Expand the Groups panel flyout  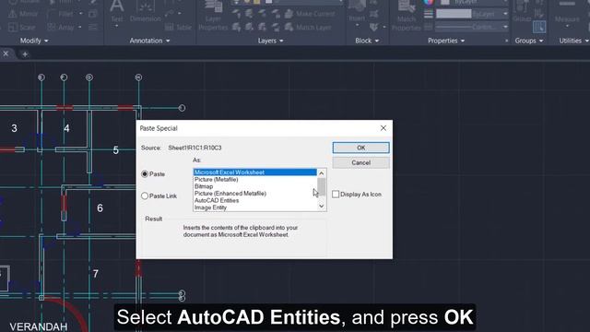(x=529, y=41)
